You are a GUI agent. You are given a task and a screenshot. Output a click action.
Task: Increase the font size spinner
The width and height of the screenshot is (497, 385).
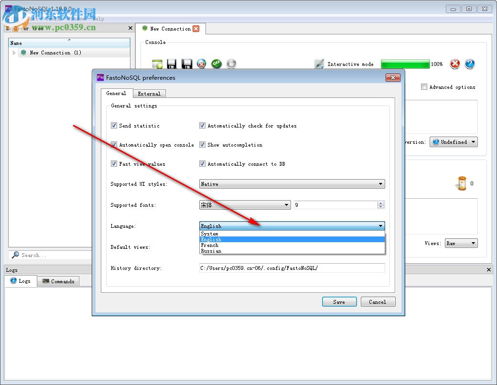click(381, 203)
